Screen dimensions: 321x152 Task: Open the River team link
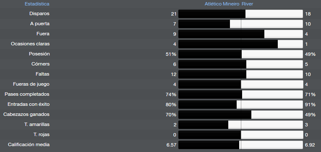point(247,4)
